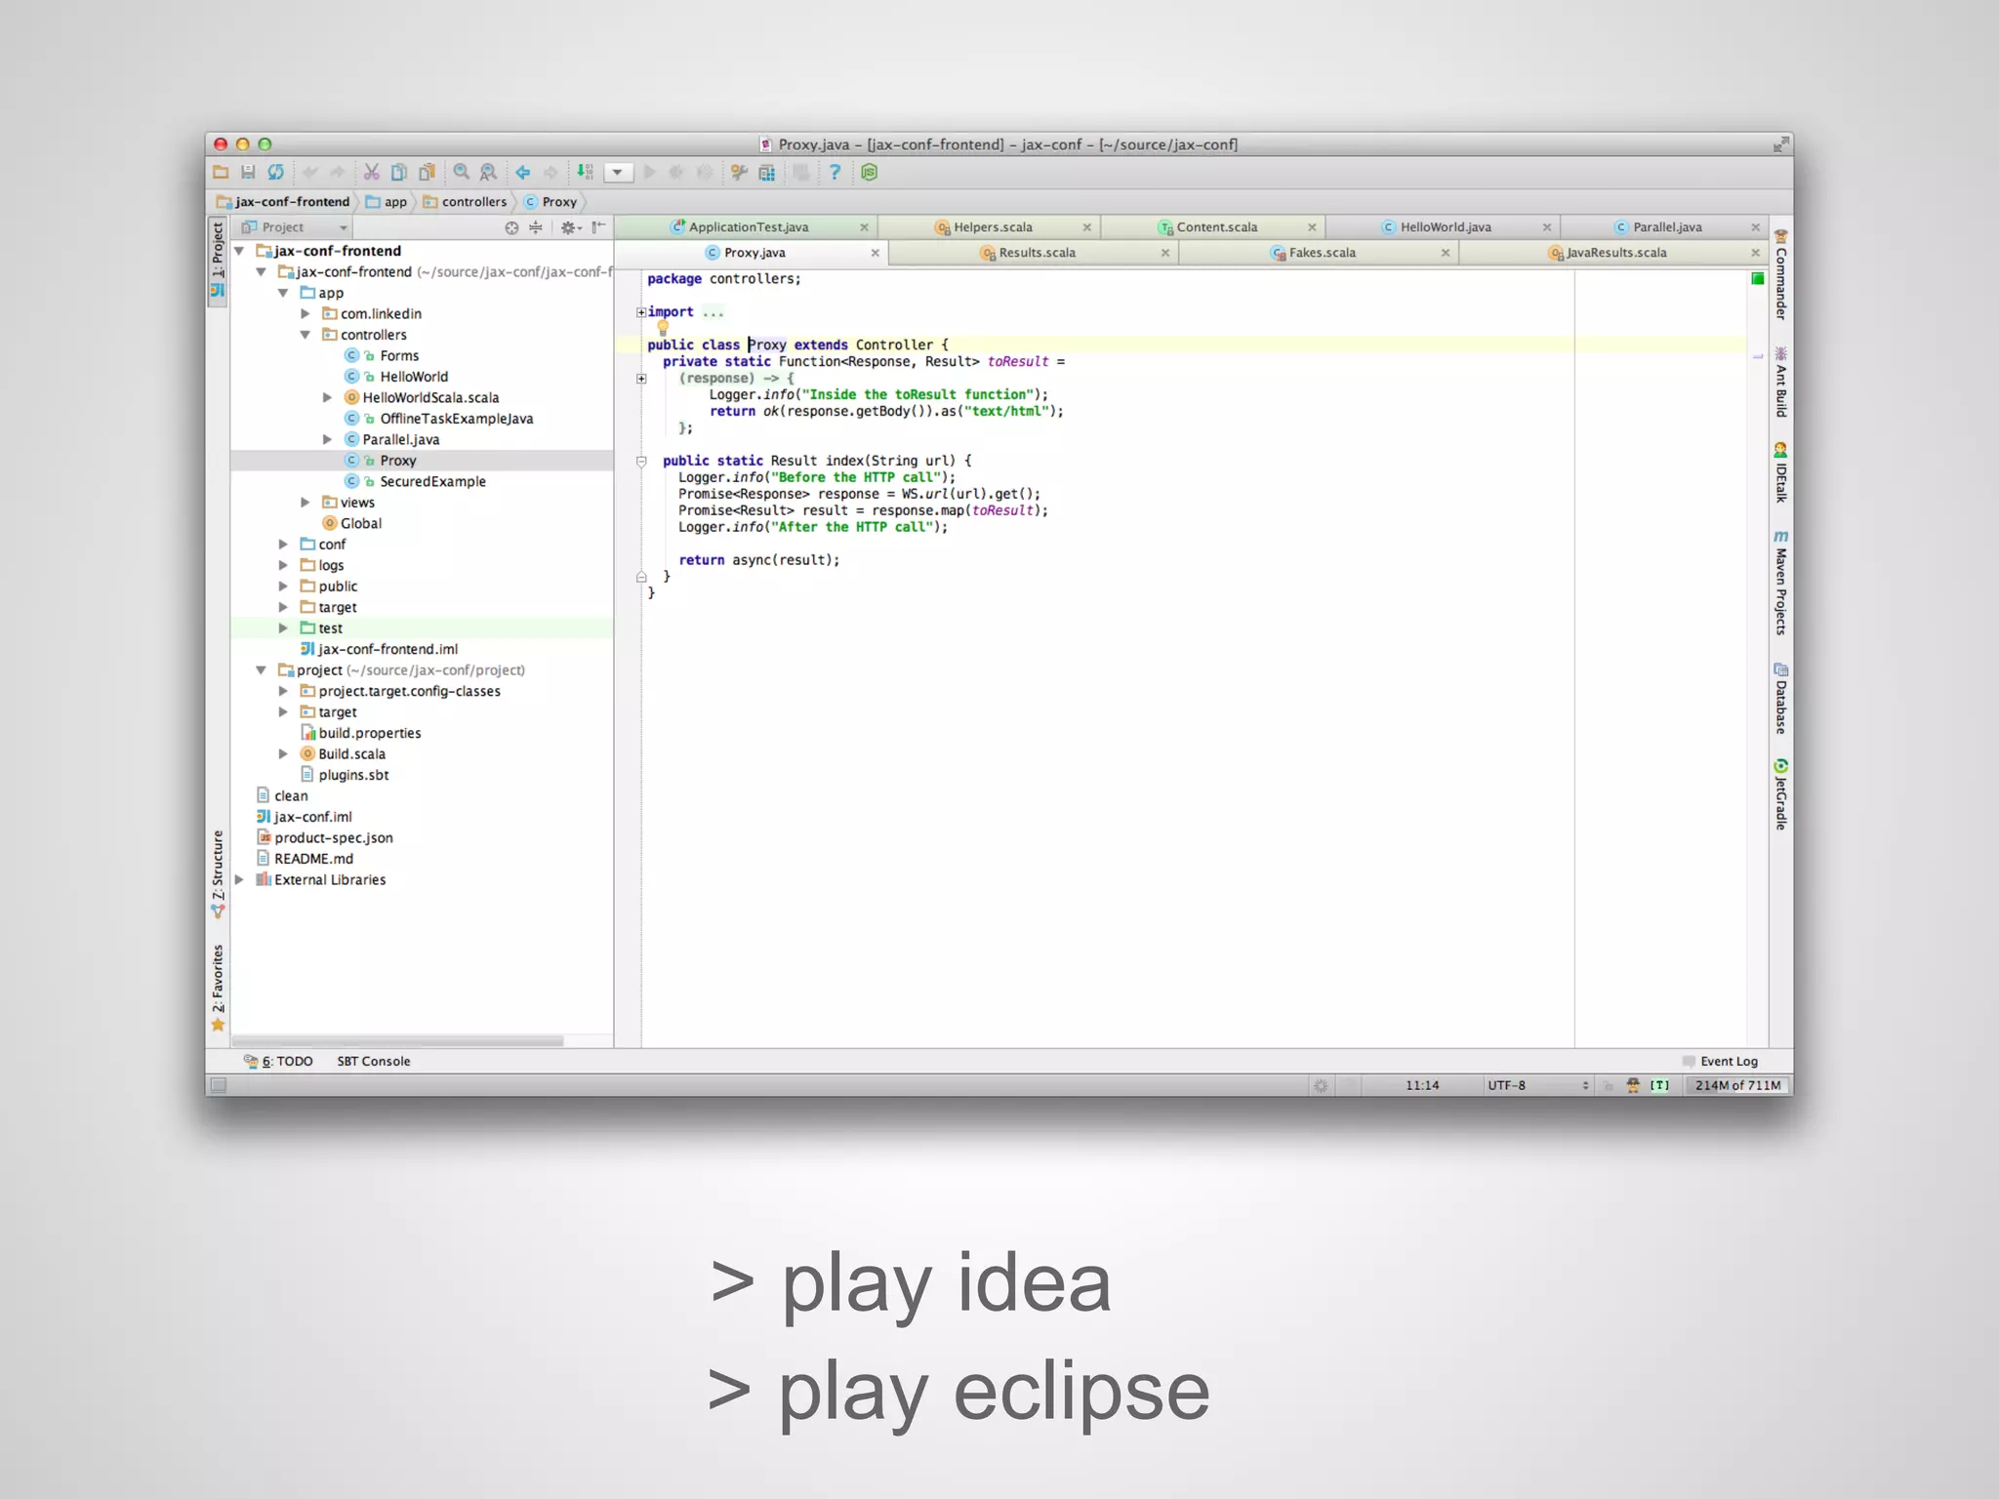Click the Synchronize toolbar icon
The width and height of the screenshot is (1999, 1499).
pyautogui.click(x=276, y=173)
